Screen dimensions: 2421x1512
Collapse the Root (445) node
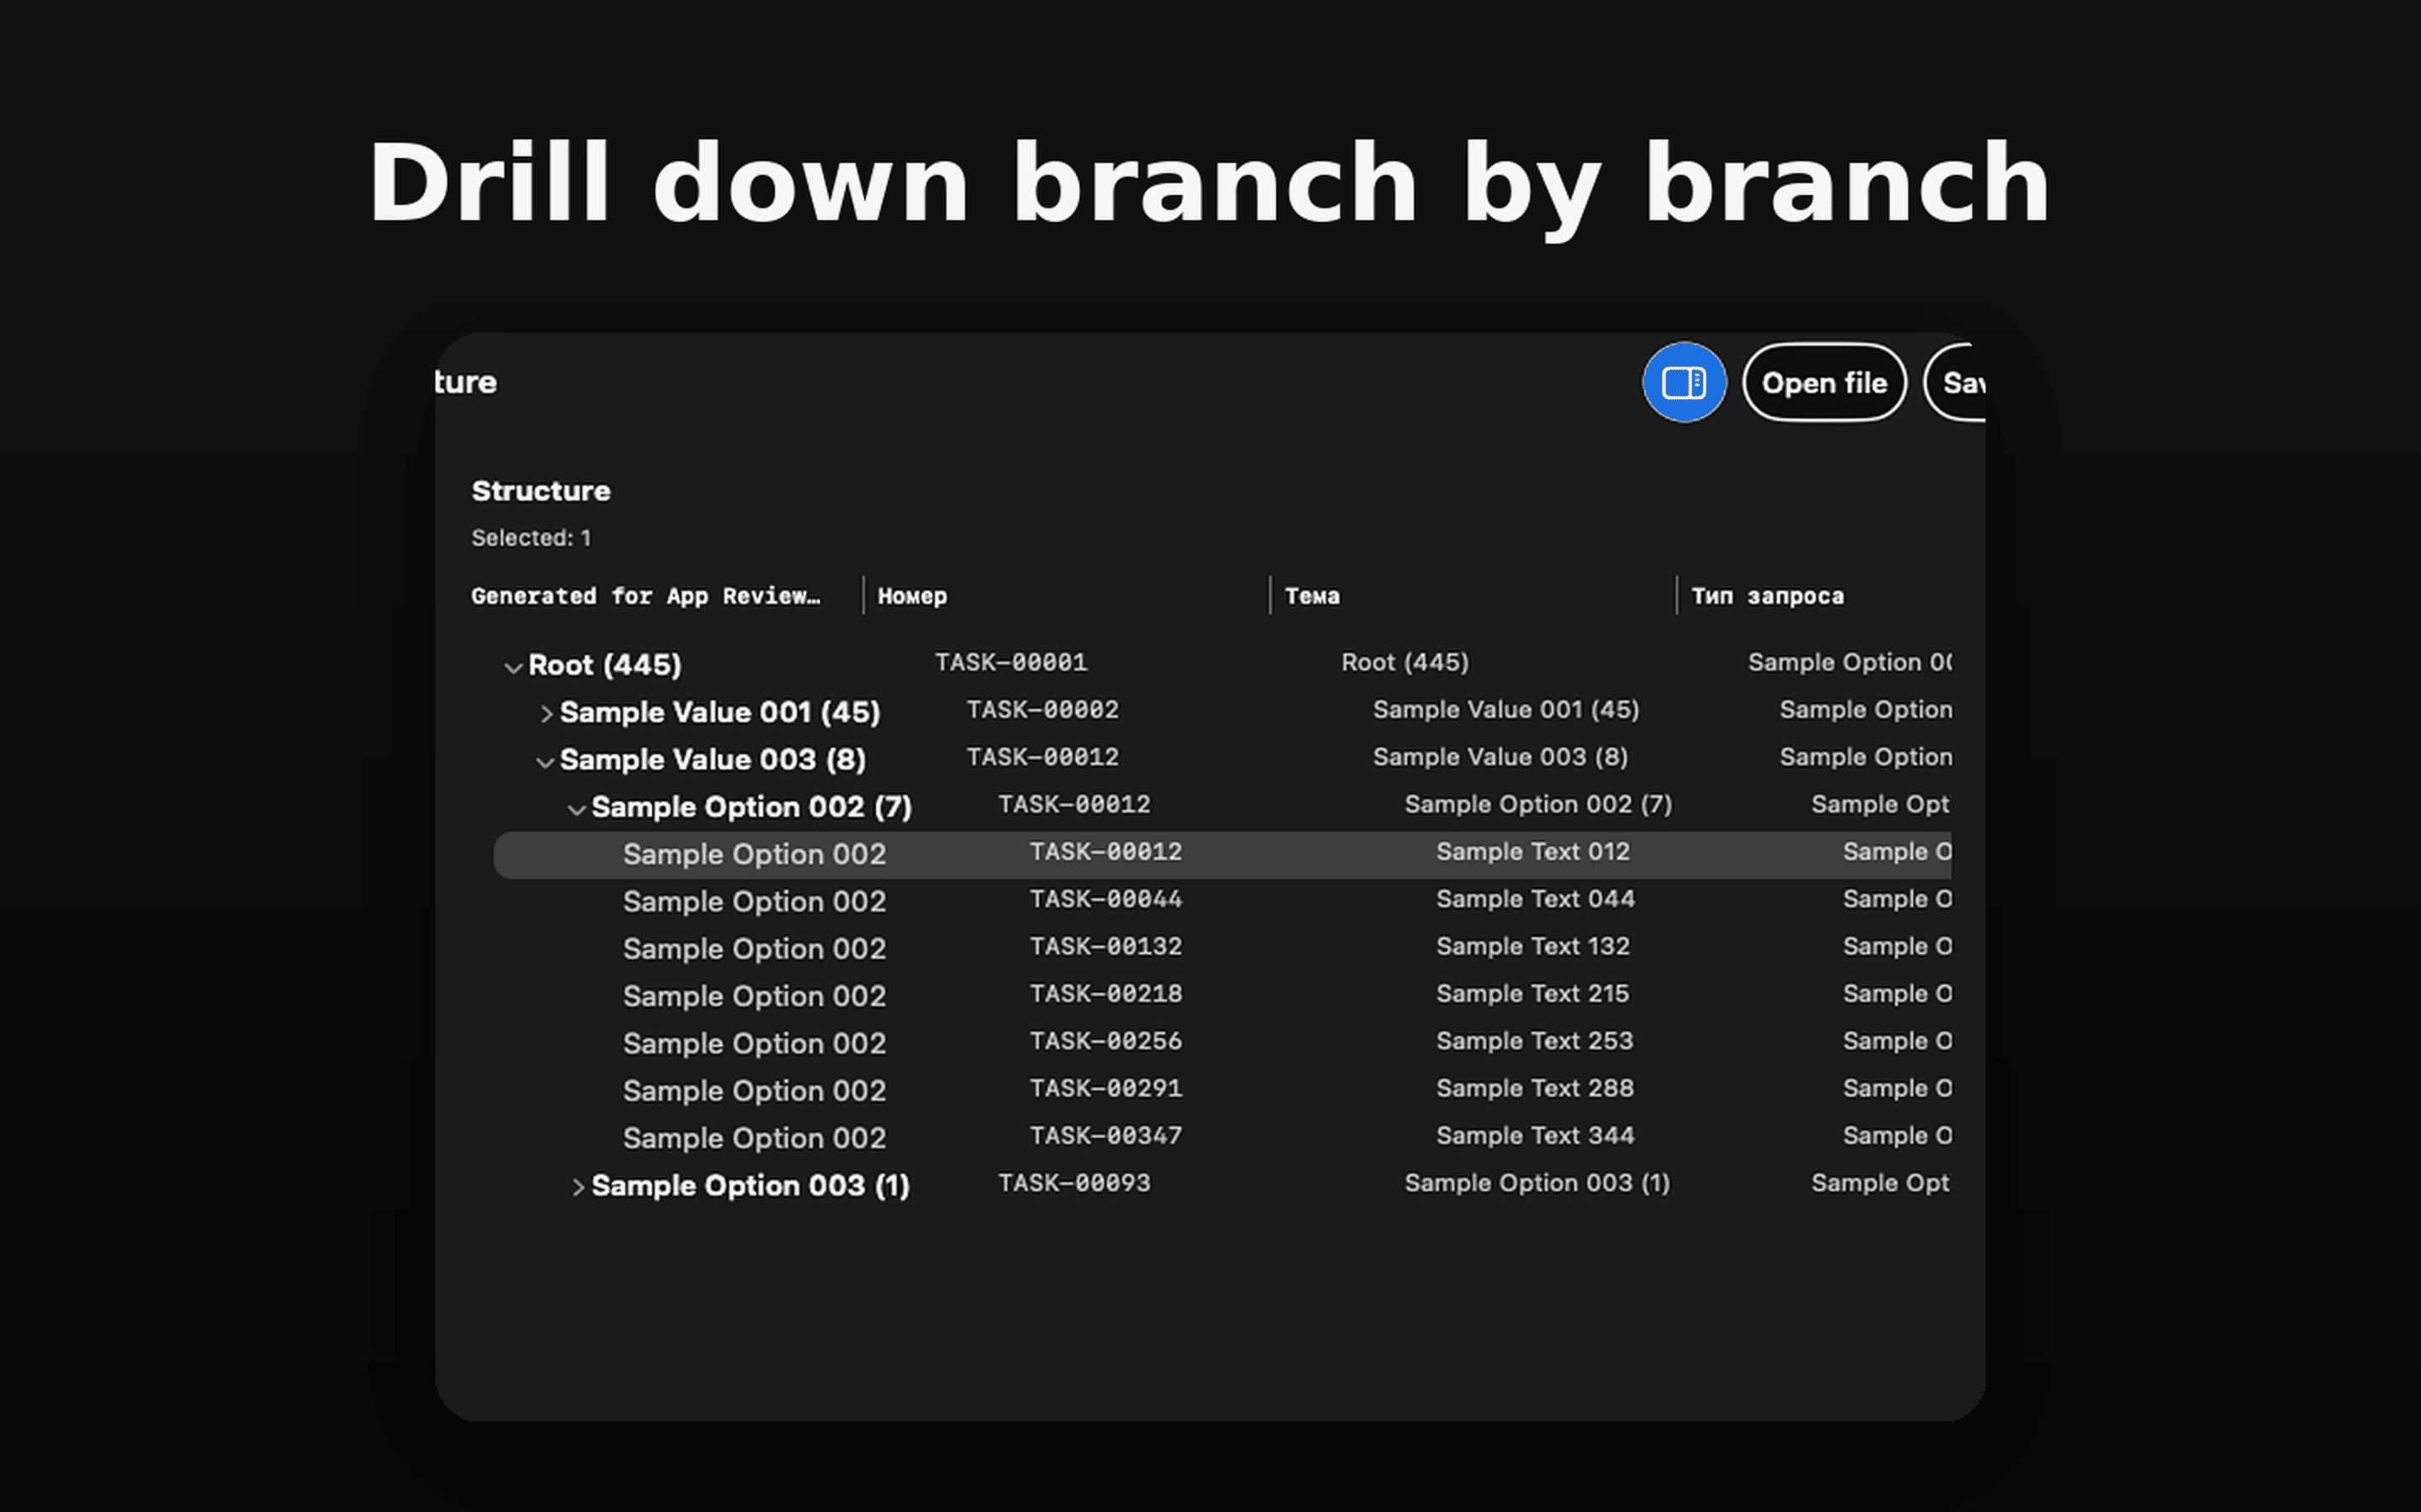coord(514,667)
